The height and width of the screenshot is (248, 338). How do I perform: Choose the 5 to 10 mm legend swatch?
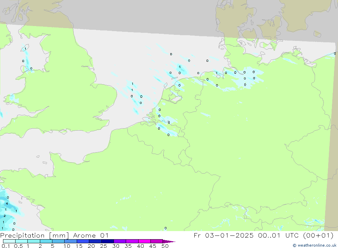click(x=58, y=241)
